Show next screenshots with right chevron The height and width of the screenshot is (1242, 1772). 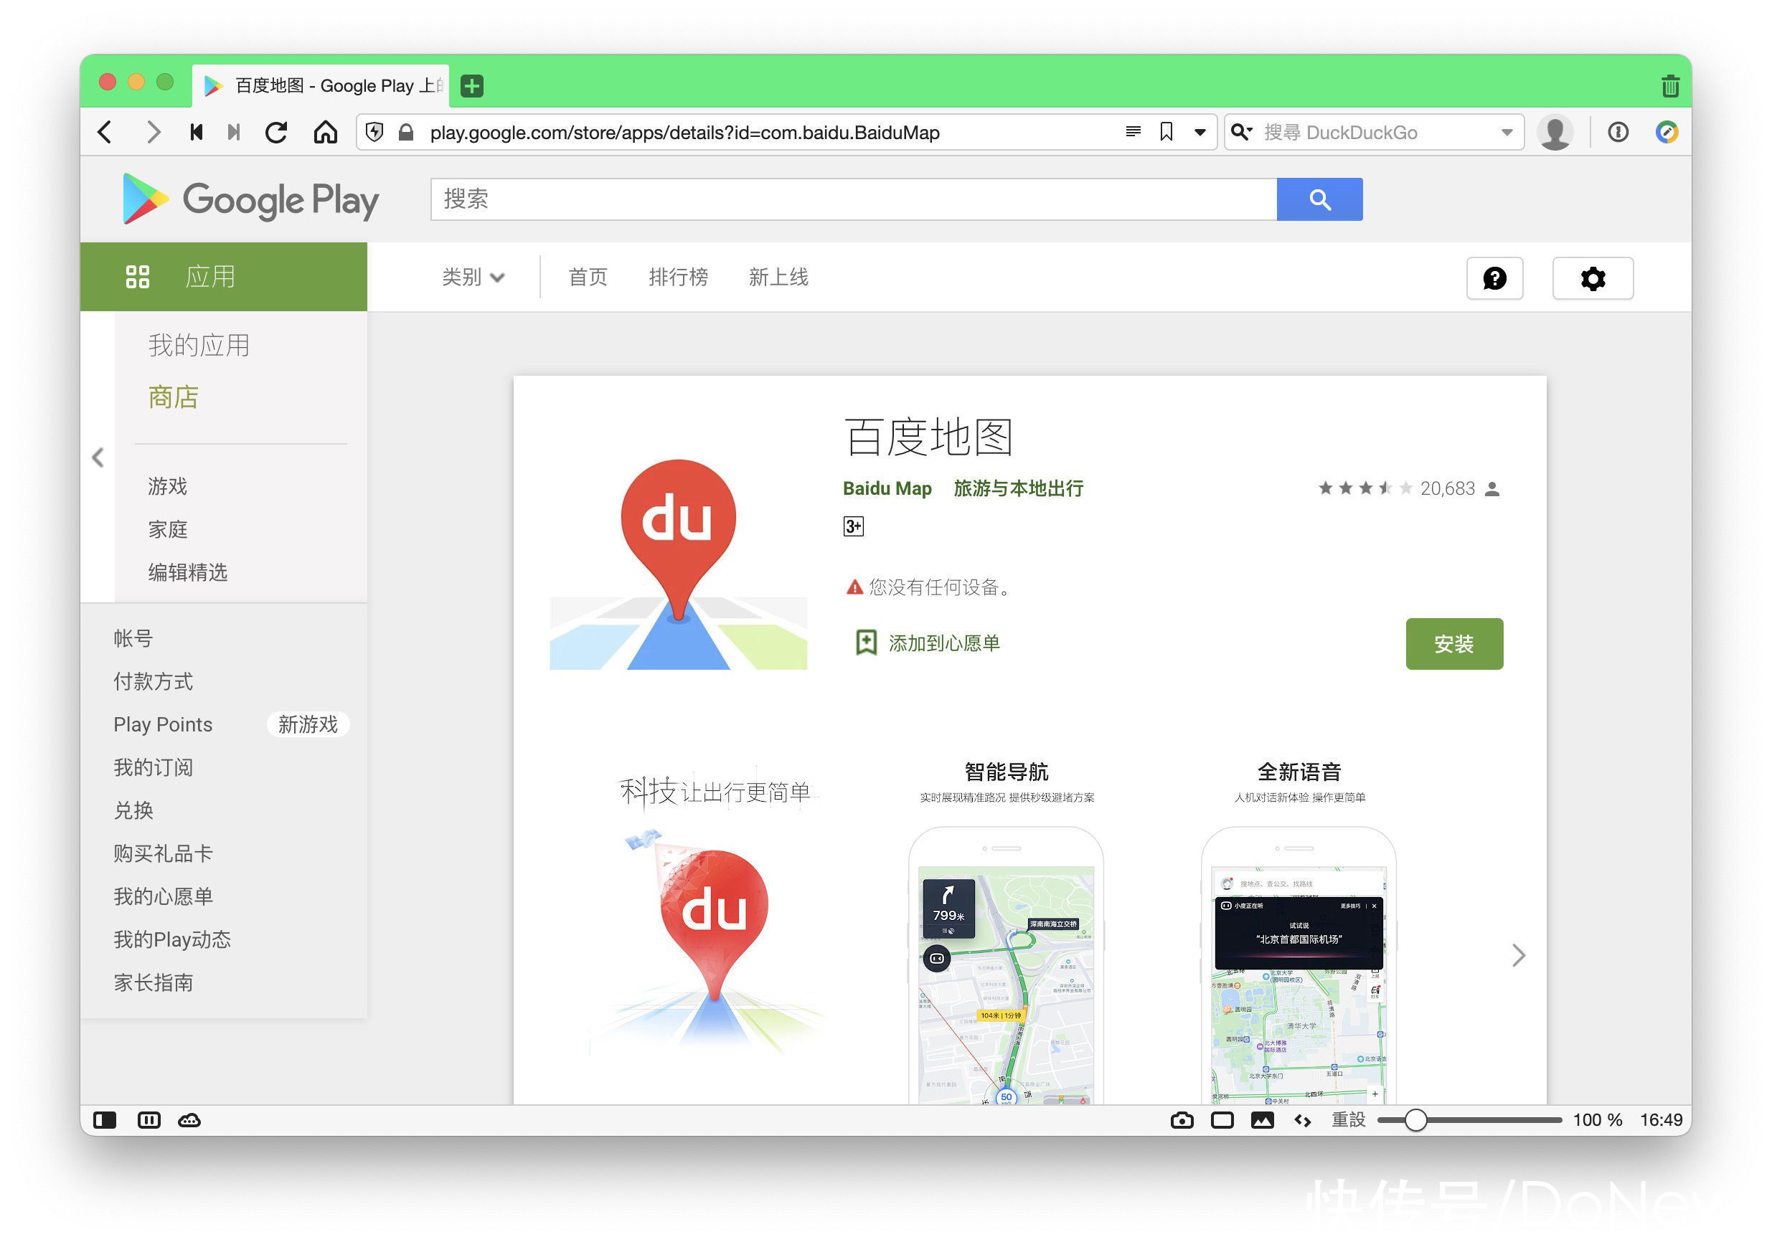point(1518,955)
